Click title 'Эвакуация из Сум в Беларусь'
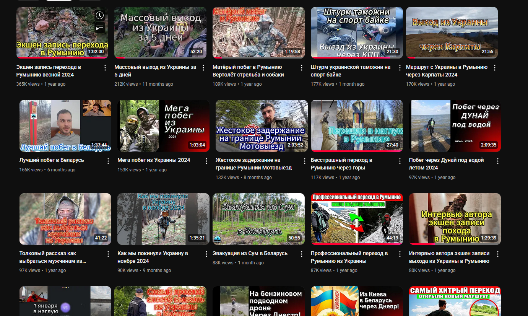The image size is (528, 316). [250, 253]
